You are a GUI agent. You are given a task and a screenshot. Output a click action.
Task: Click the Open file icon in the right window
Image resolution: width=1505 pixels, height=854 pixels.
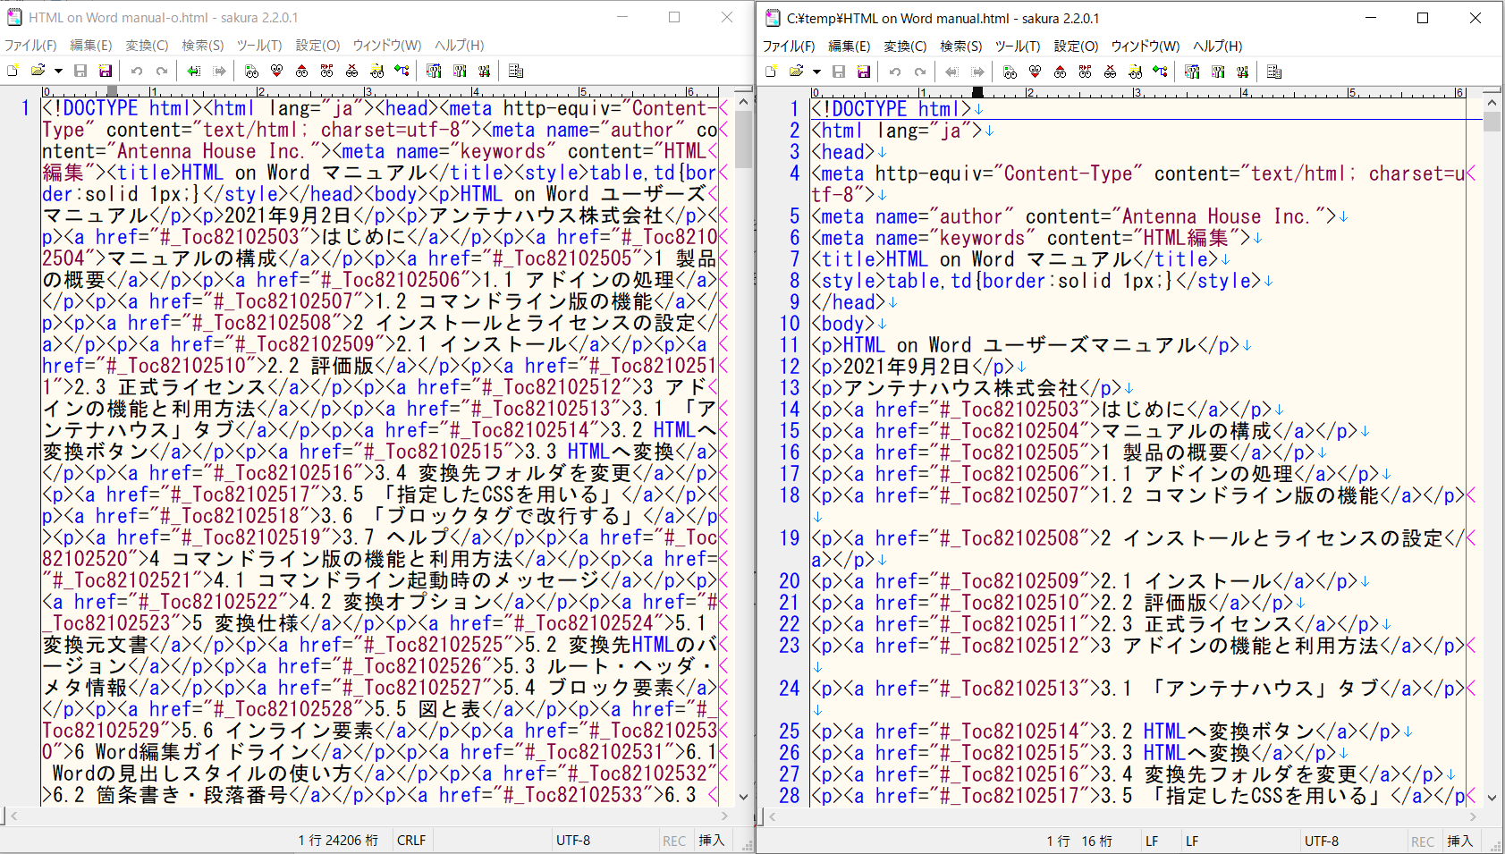pos(796,72)
